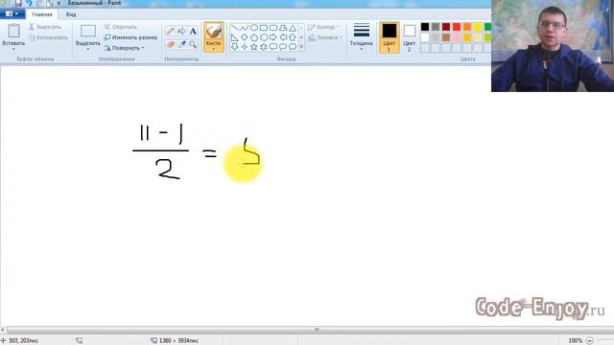Click the Копировать copy button
Viewport: 614px width, 345px height.
pyautogui.click(x=48, y=37)
